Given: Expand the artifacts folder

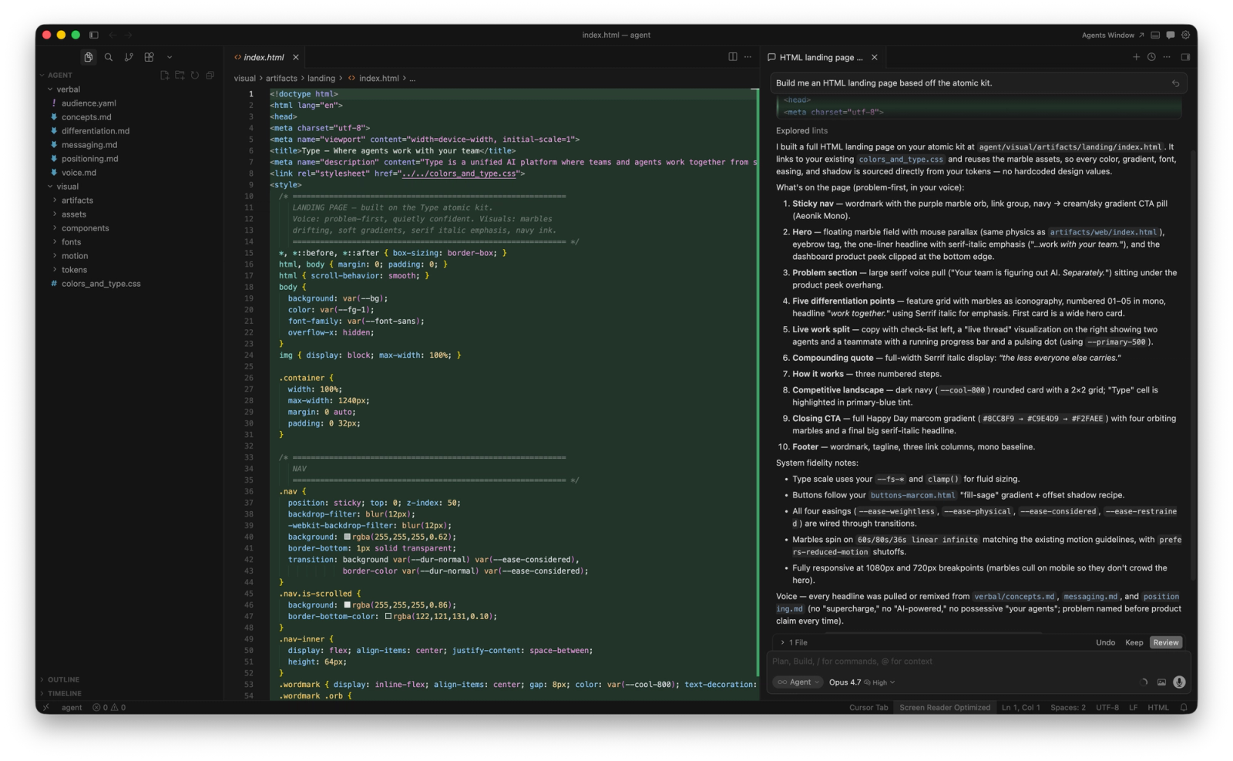Looking at the screenshot, I should (x=77, y=200).
